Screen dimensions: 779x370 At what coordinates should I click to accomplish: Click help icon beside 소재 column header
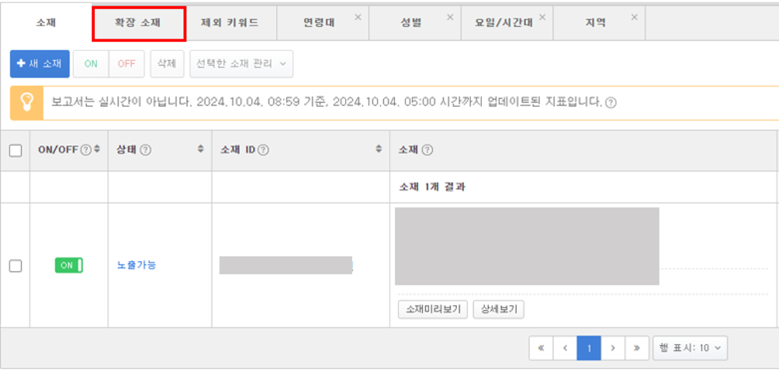pos(428,150)
